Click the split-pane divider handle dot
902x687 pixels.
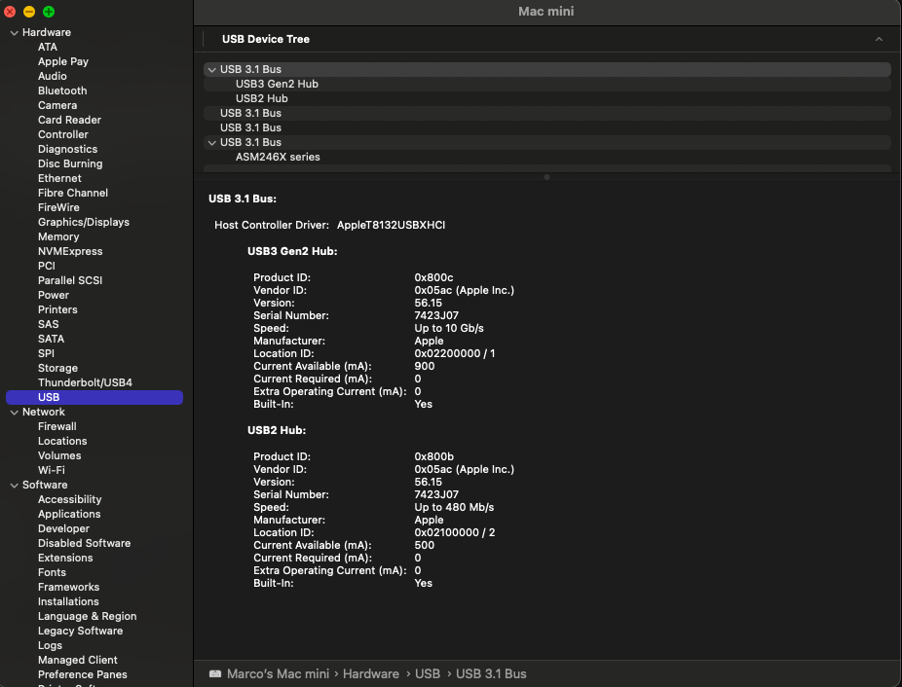[x=547, y=177]
